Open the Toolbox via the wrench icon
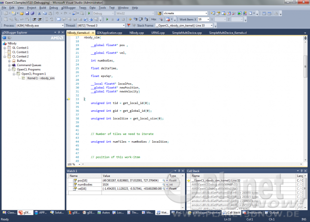310x222 pixels. point(234,13)
